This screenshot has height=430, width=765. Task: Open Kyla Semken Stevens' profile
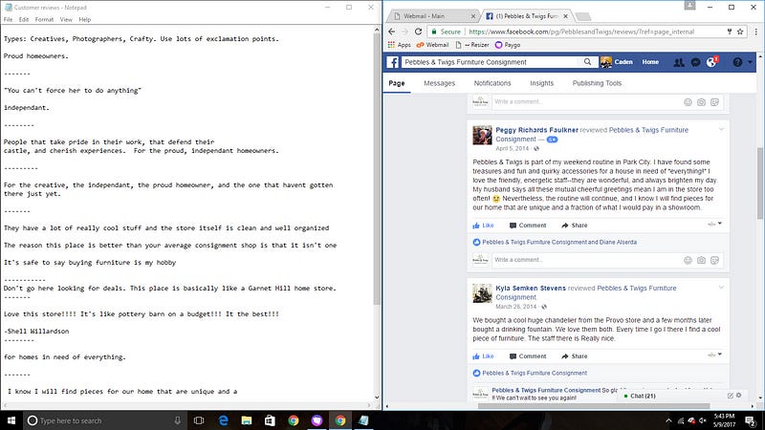[531, 289]
